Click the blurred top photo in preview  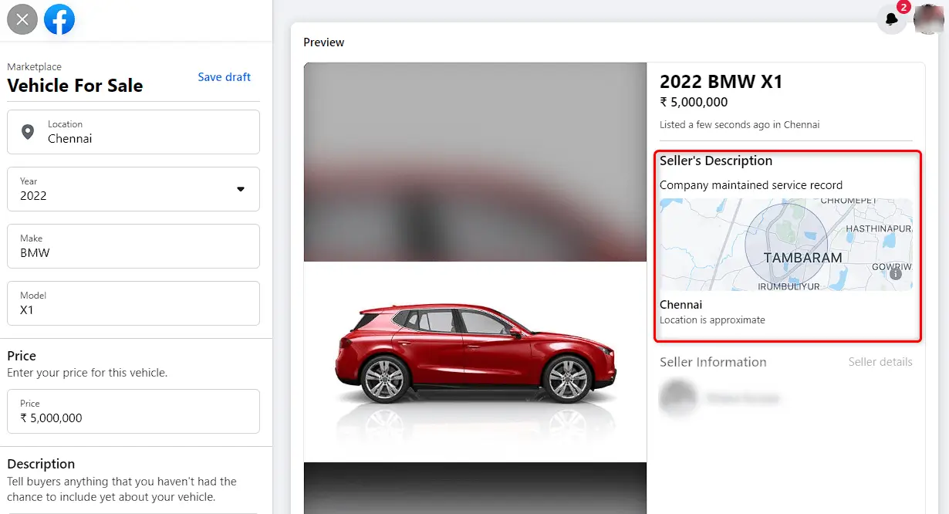pos(475,162)
